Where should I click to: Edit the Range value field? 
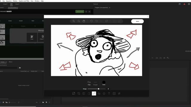point(108,89)
